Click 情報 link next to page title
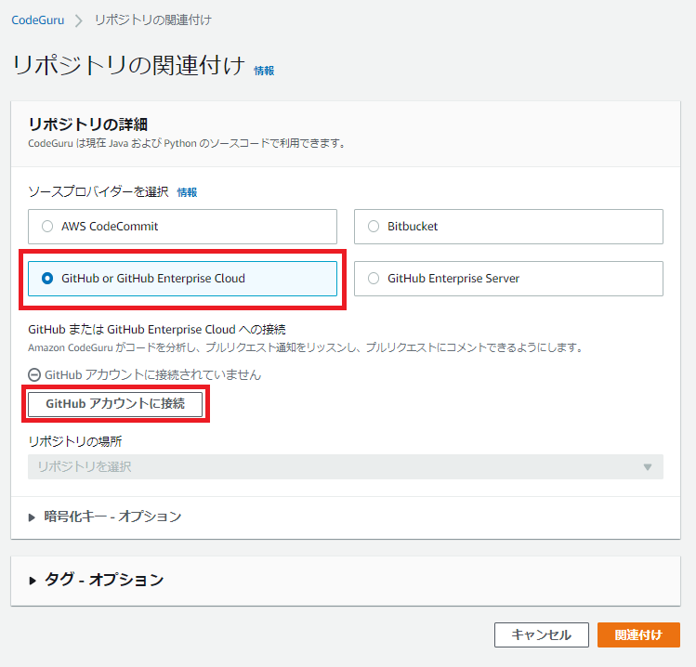The image size is (696, 667). [264, 71]
